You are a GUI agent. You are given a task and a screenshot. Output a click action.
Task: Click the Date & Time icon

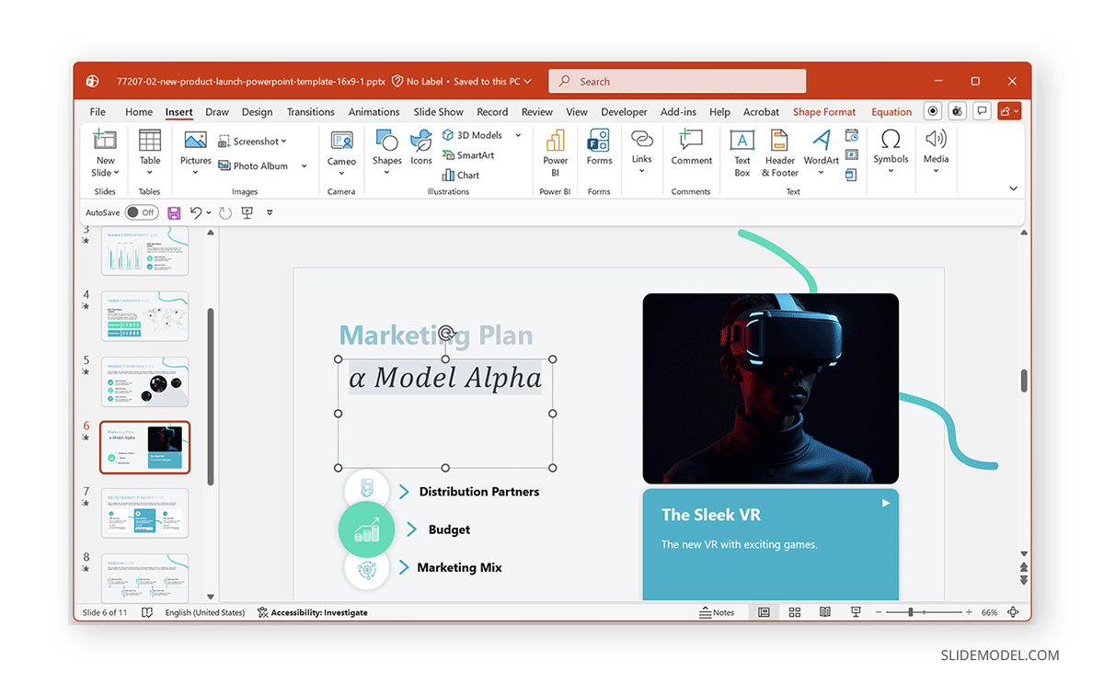[x=852, y=135]
